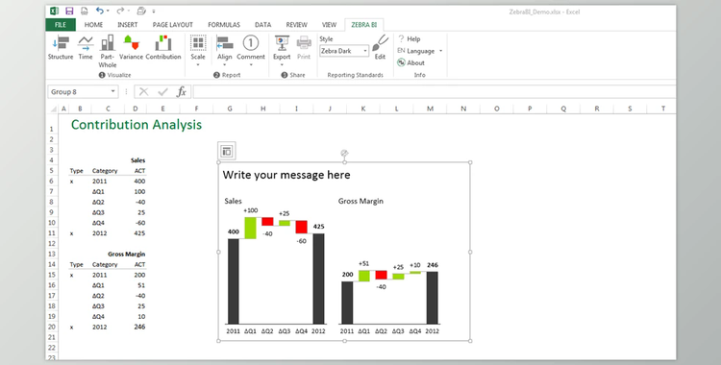The image size is (721, 365).
Task: Open the Scale tool
Action: (198, 51)
